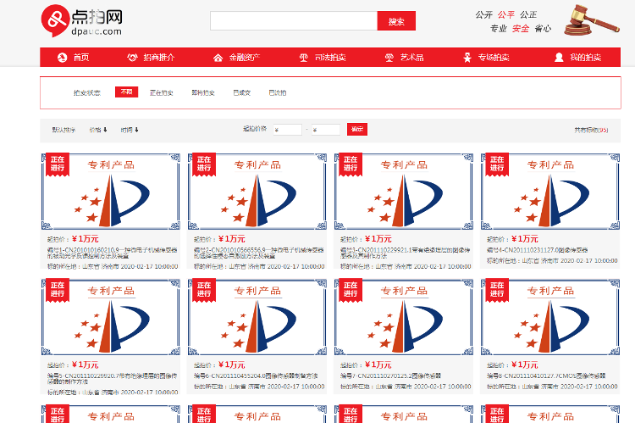Click title link 编号1-CN201010160210.9
Viewport: 635px width, 423px height.
click(x=112, y=253)
